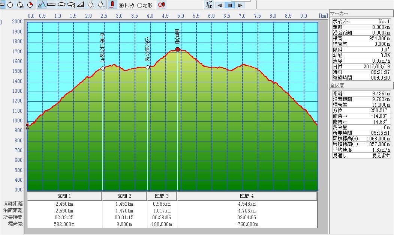This screenshot has height=235, width=394.
Task: Open the 3D view icon
Action: (209, 5)
